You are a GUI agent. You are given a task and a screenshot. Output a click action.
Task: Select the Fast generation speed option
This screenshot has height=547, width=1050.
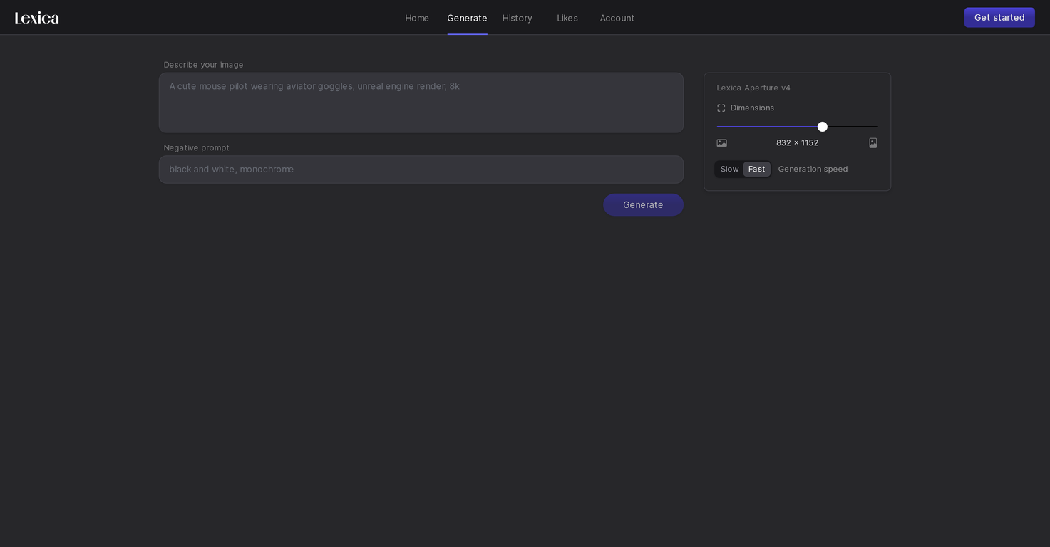tap(756, 169)
